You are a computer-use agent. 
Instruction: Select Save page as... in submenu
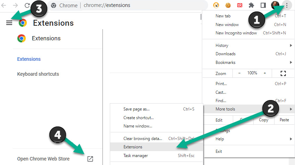pos(157,109)
